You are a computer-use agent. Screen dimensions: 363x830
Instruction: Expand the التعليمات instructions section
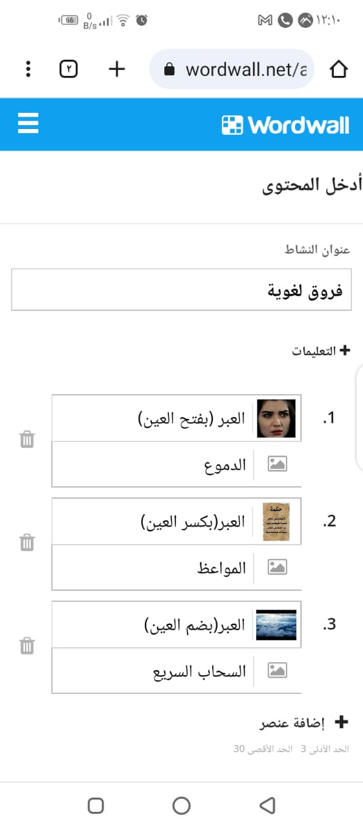tap(321, 351)
